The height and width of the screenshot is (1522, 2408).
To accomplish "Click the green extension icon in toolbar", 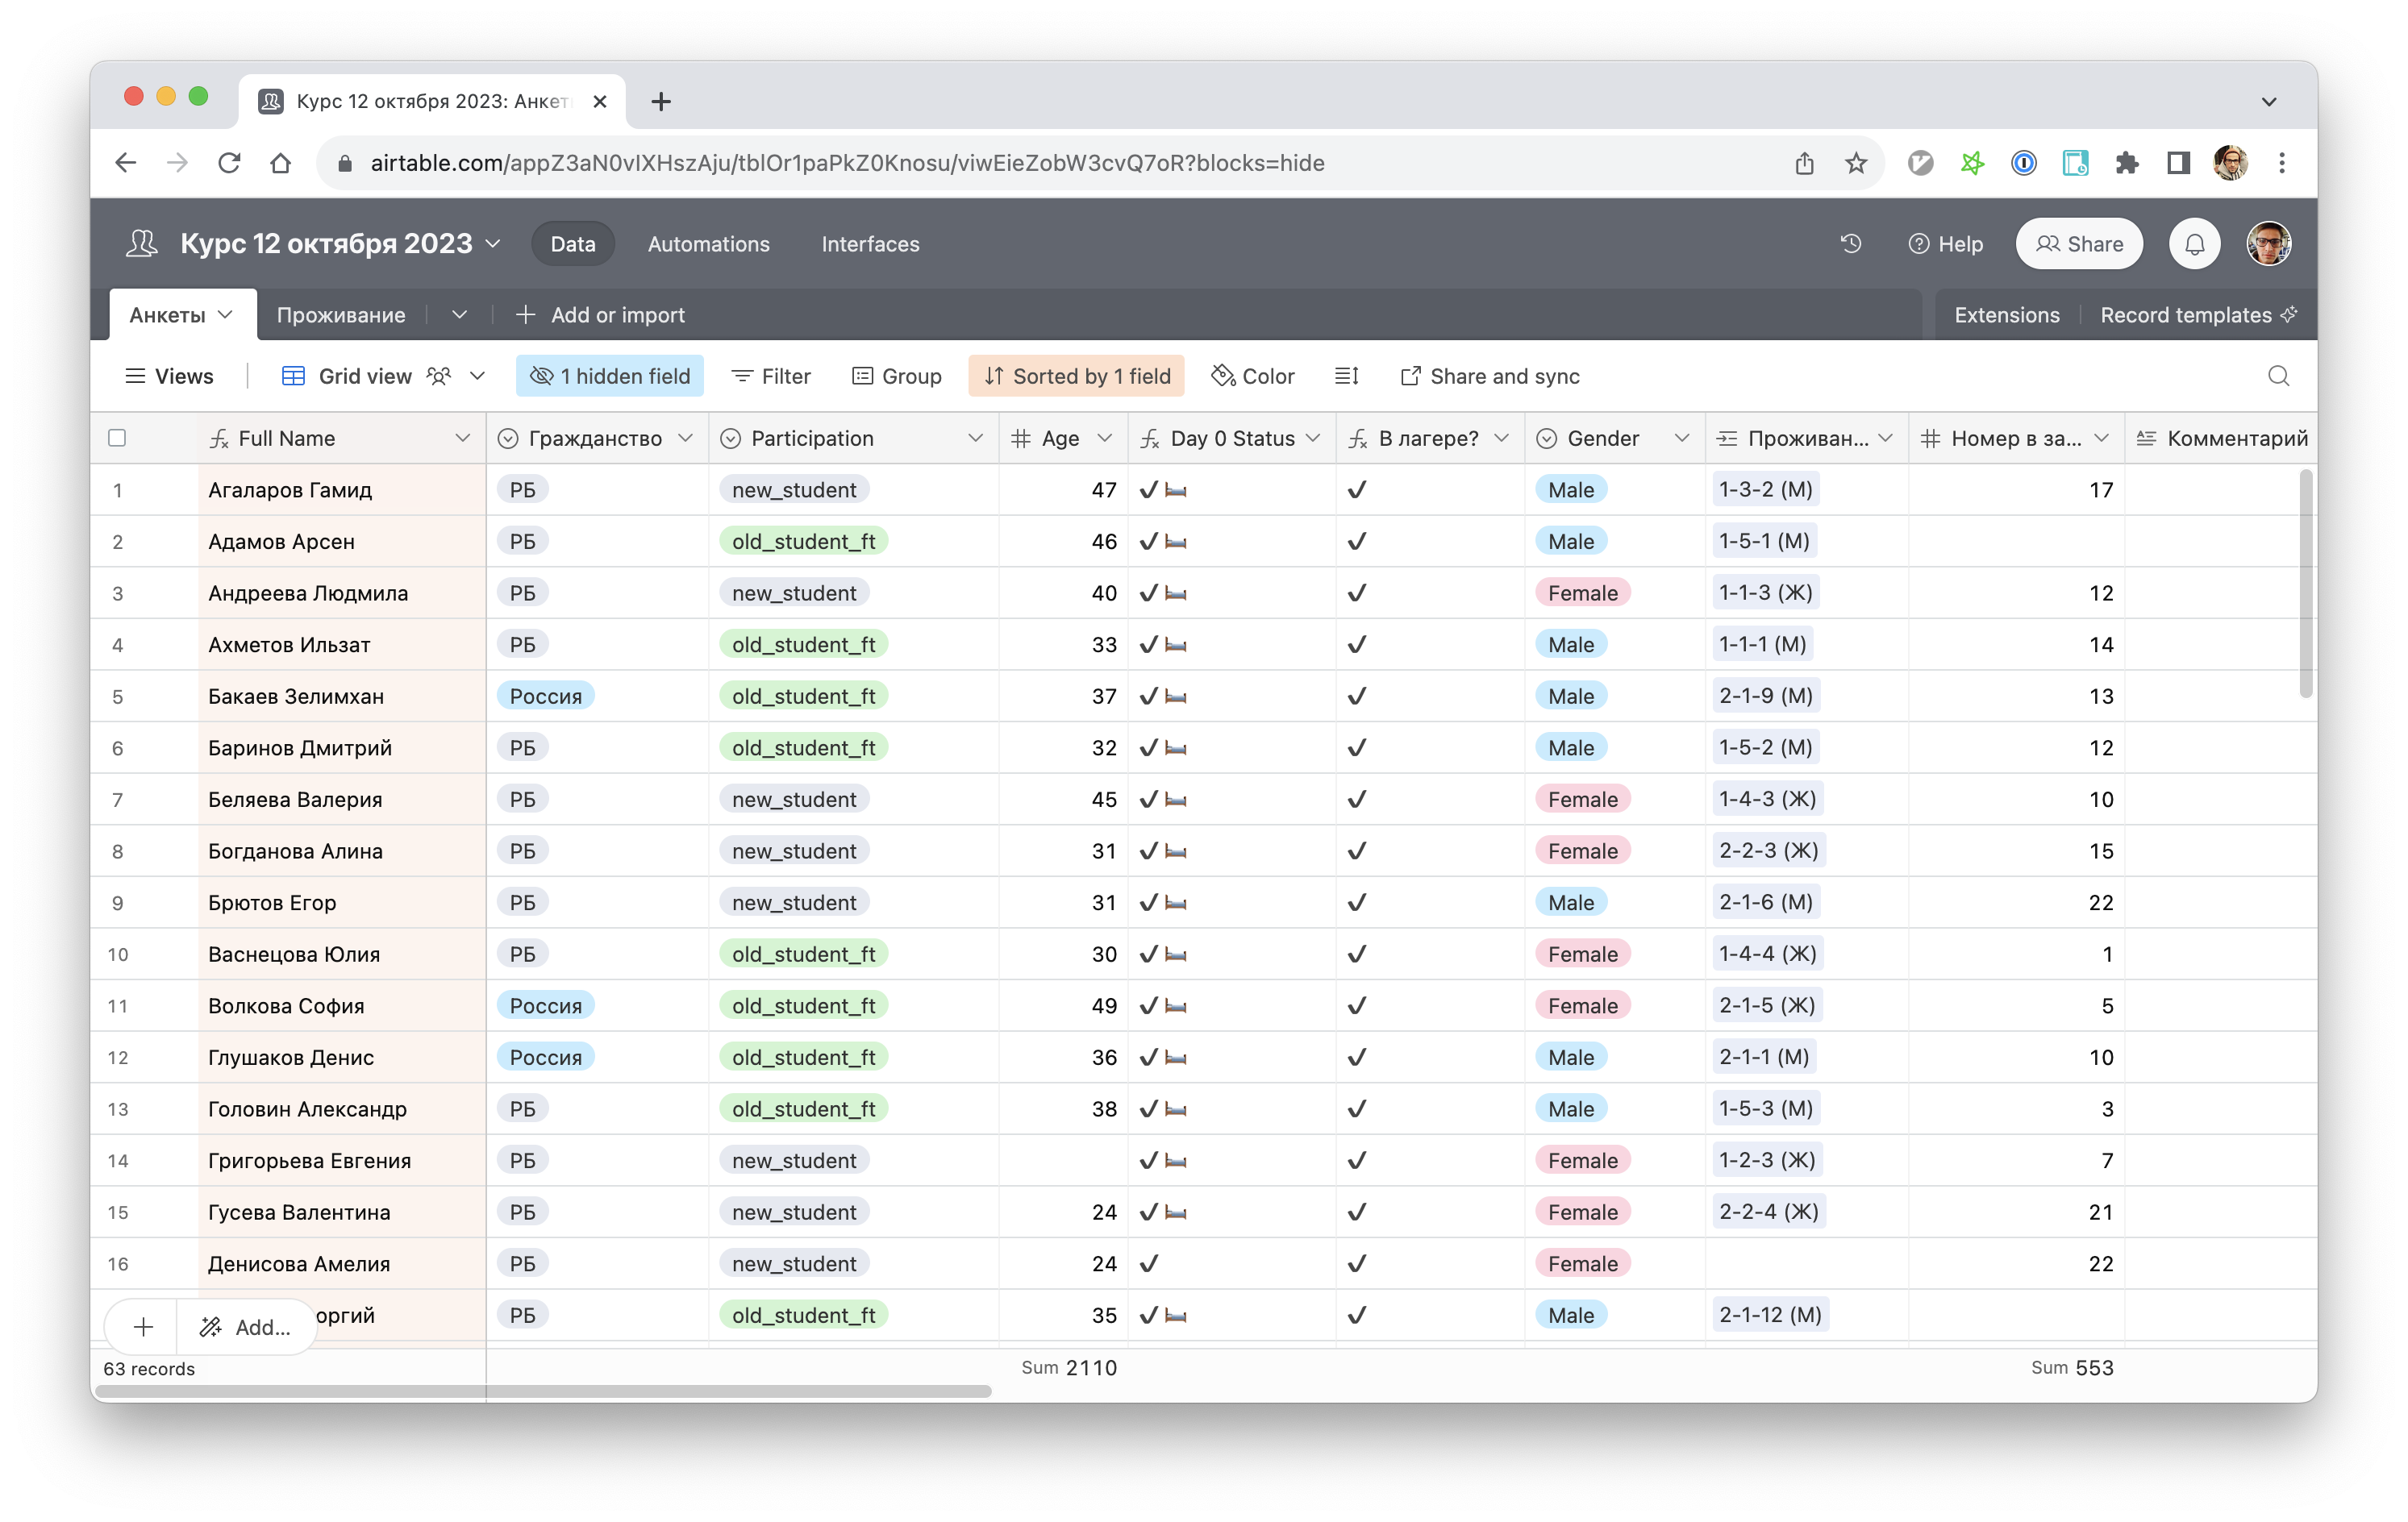I will tap(1971, 163).
